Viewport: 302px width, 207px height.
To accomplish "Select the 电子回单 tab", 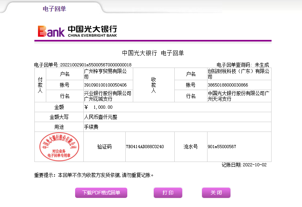I will [x=54, y=9].
